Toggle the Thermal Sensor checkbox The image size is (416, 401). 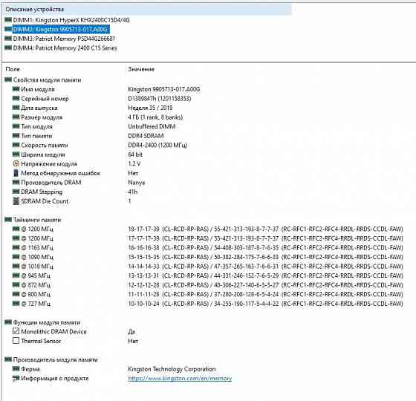point(16,341)
